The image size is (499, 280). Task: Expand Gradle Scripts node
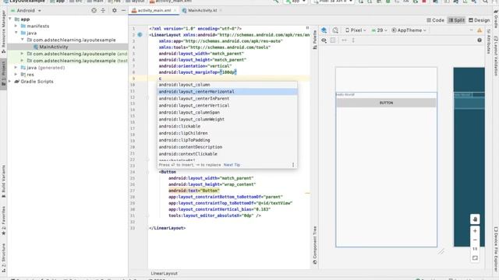pos(10,82)
